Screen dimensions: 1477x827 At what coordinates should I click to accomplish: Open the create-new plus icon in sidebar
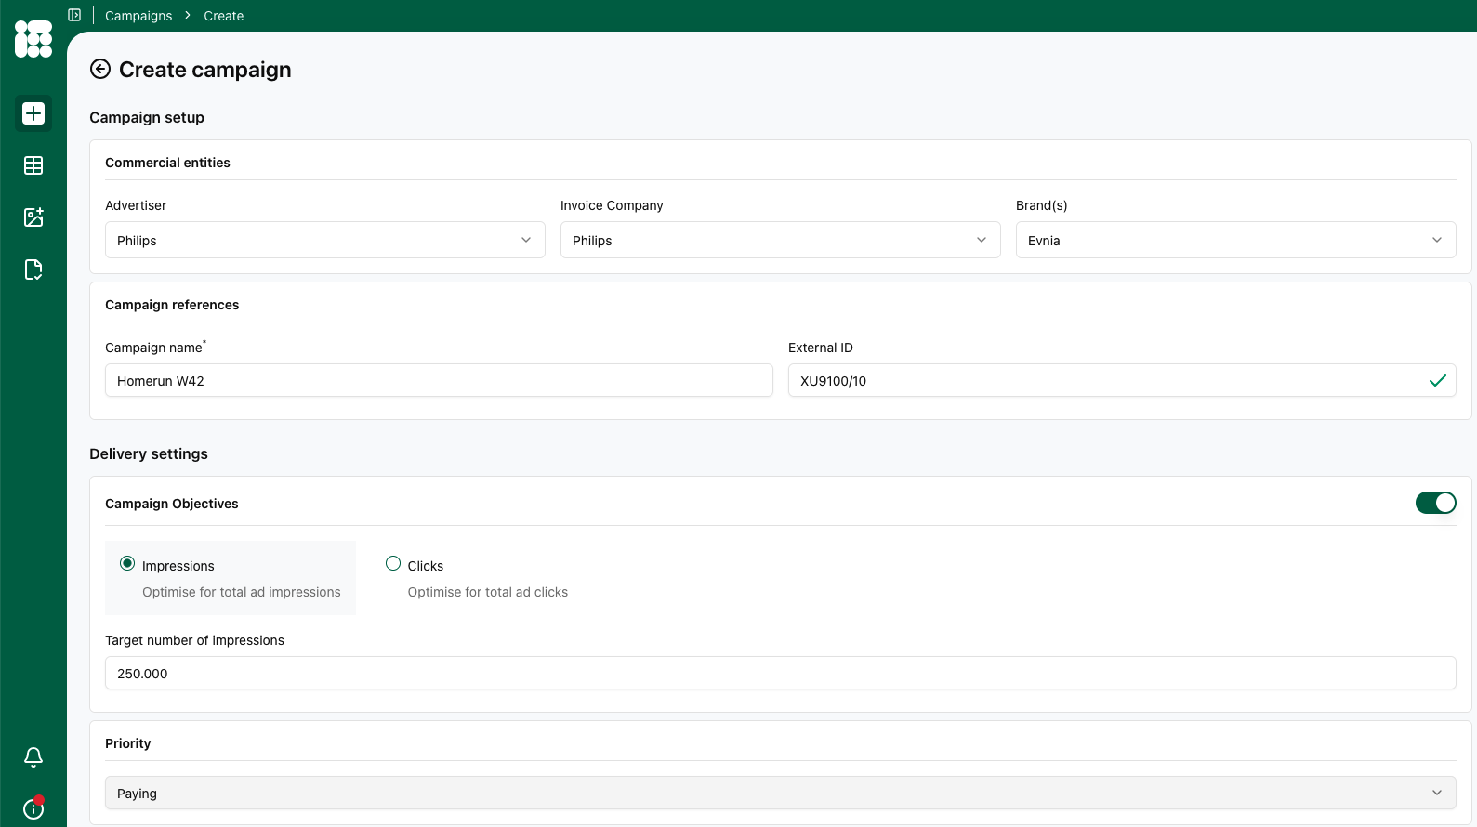pyautogui.click(x=33, y=113)
